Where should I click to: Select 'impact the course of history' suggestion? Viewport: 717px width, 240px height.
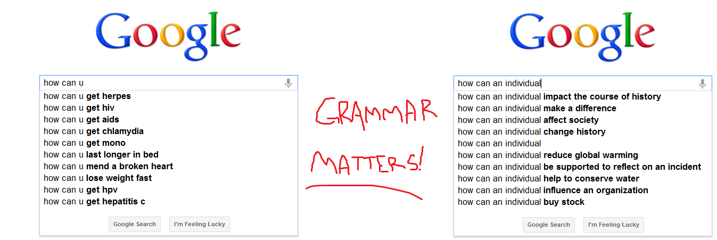click(559, 97)
